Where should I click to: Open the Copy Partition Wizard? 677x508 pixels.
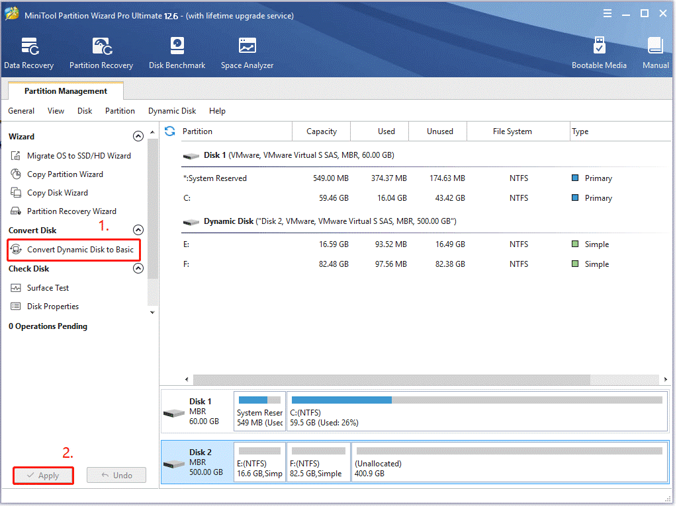64,174
